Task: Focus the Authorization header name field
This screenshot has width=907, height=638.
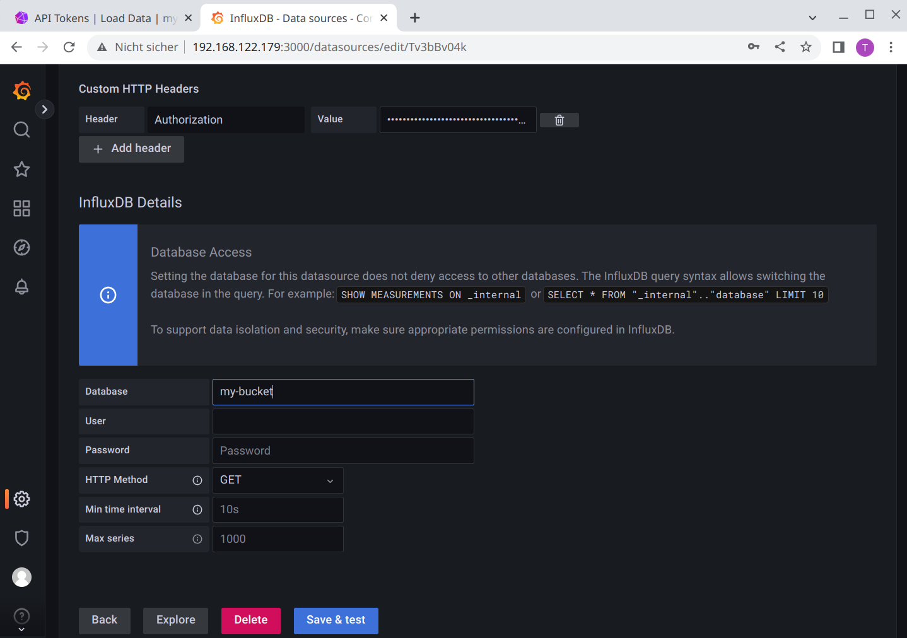Action: [226, 120]
